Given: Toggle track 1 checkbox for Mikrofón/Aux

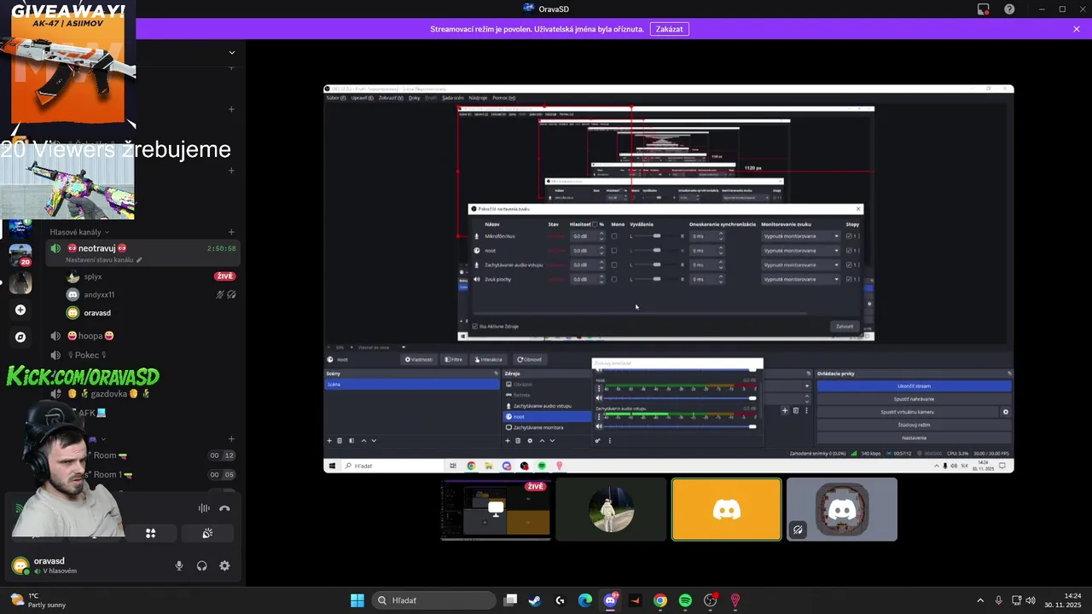Looking at the screenshot, I should pyautogui.click(x=849, y=236).
